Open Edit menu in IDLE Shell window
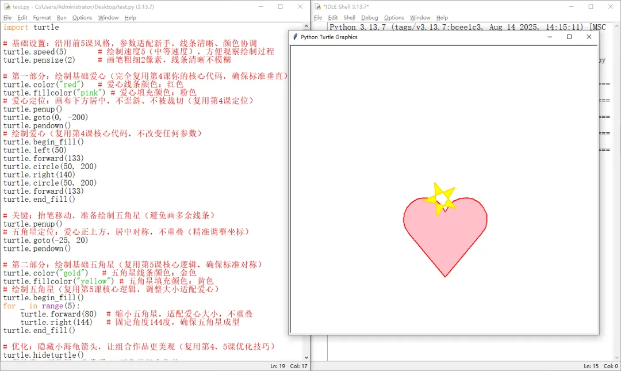The width and height of the screenshot is (621, 371). click(x=333, y=17)
